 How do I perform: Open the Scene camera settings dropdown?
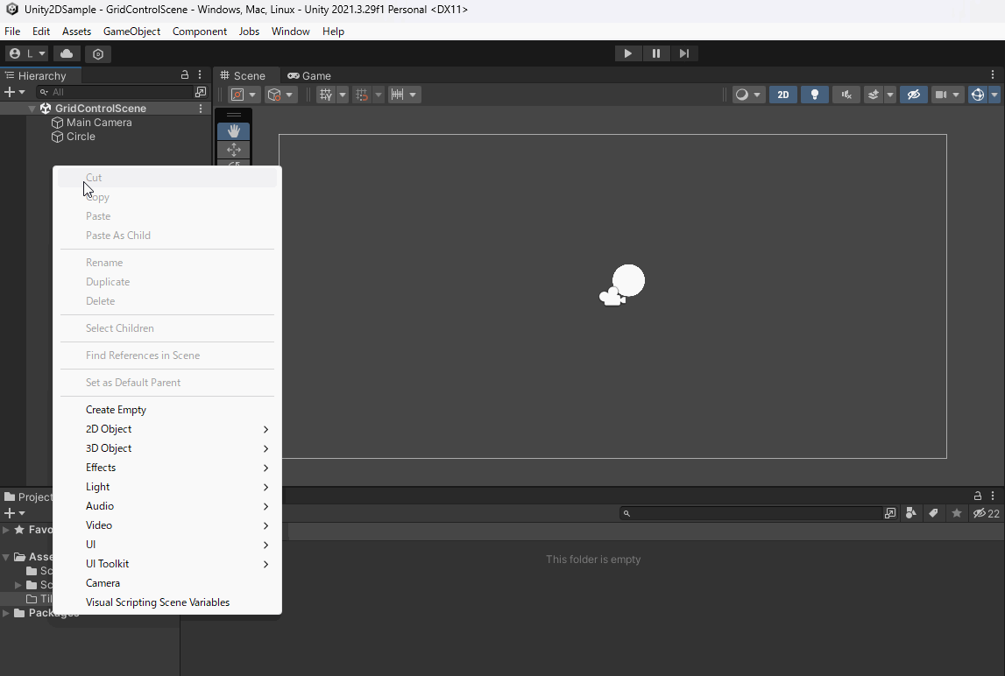[x=947, y=95]
